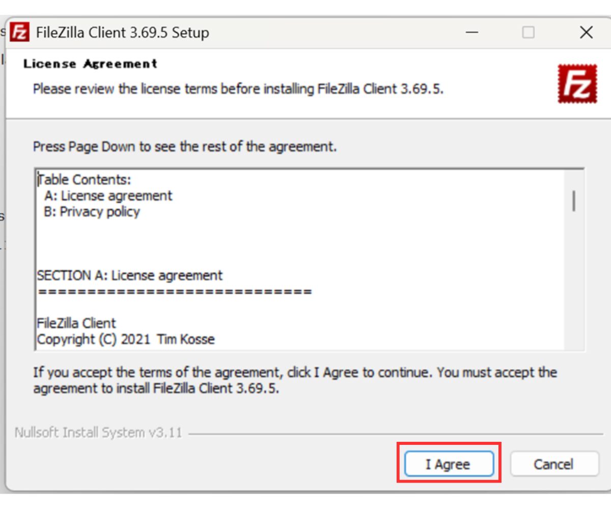
Task: Click the equals-sign separator line
Action: [174, 292]
